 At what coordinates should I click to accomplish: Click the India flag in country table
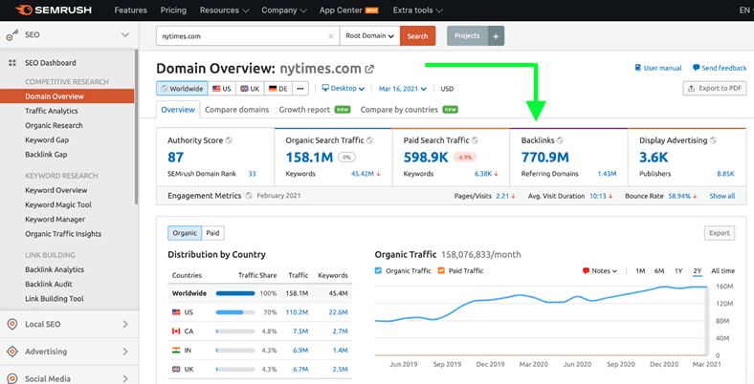pos(176,351)
